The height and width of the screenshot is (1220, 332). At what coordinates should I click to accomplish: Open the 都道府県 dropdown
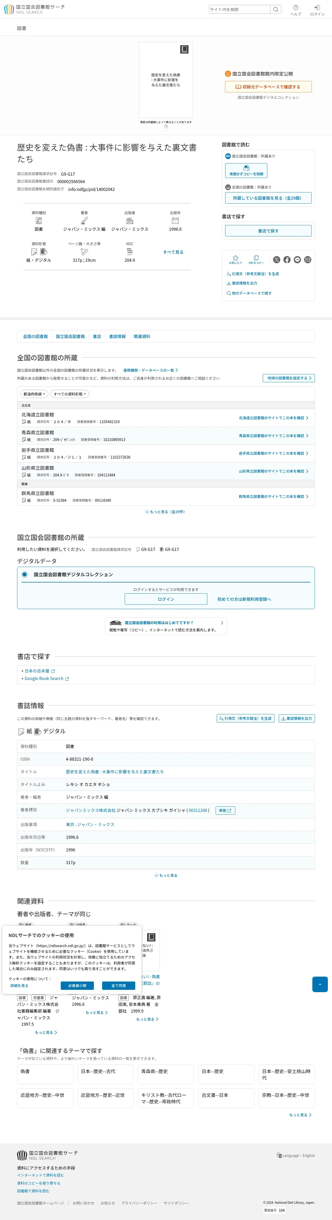[34, 394]
